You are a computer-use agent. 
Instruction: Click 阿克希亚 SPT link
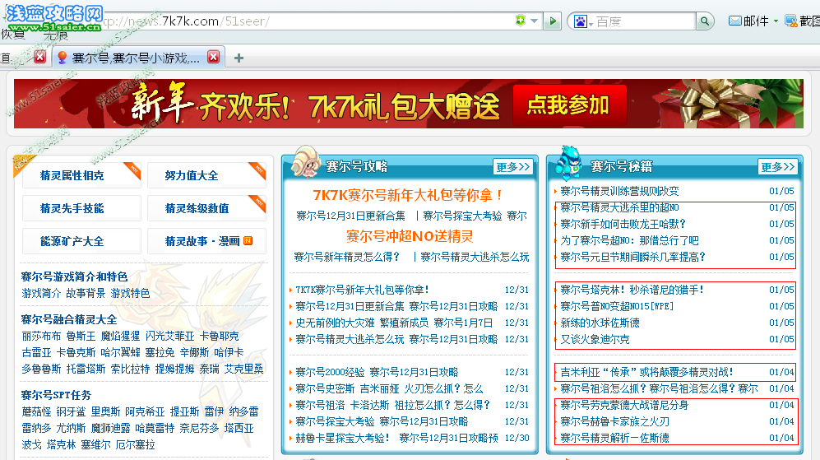(145, 411)
